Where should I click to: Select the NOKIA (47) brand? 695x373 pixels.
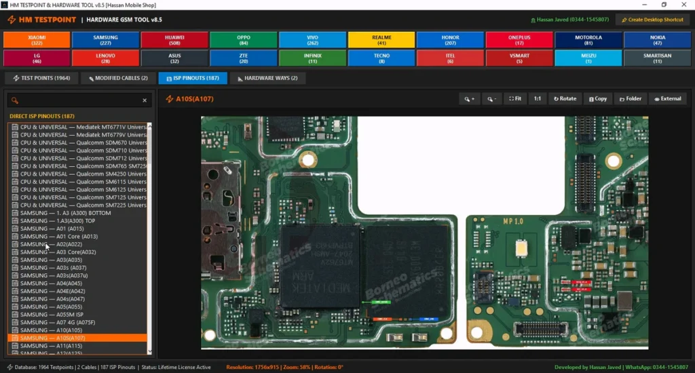tap(657, 40)
